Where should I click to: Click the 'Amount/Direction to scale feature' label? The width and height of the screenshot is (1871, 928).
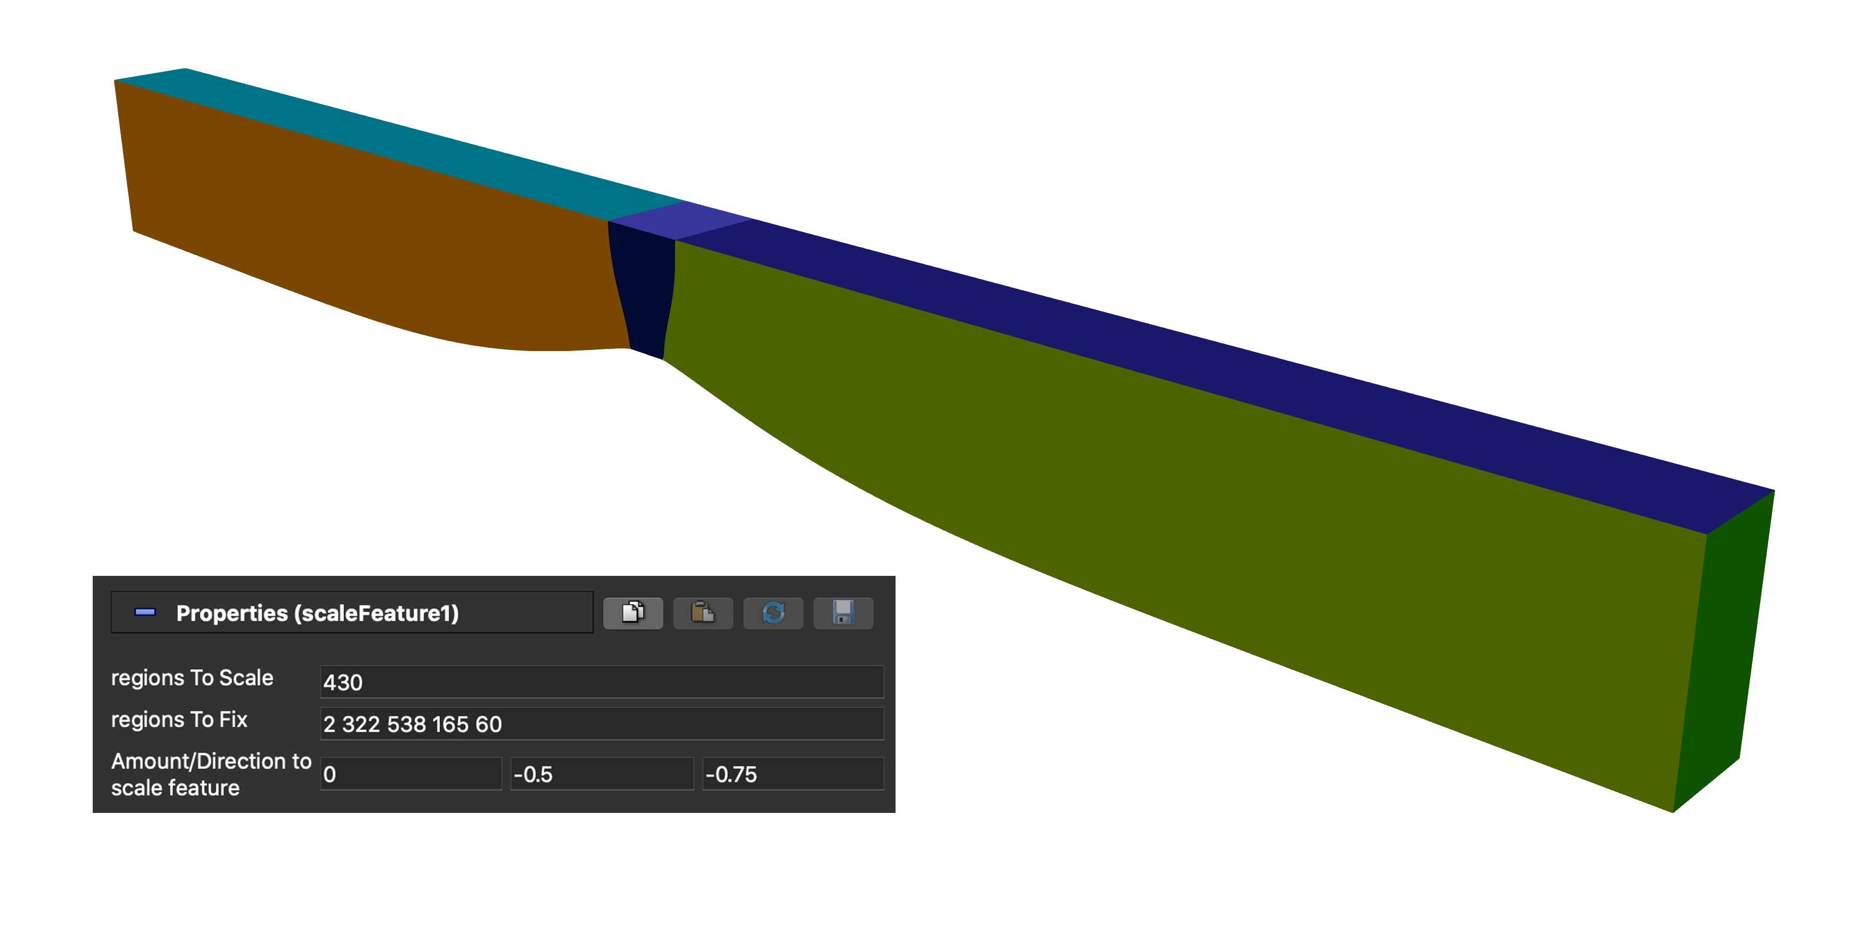point(210,774)
